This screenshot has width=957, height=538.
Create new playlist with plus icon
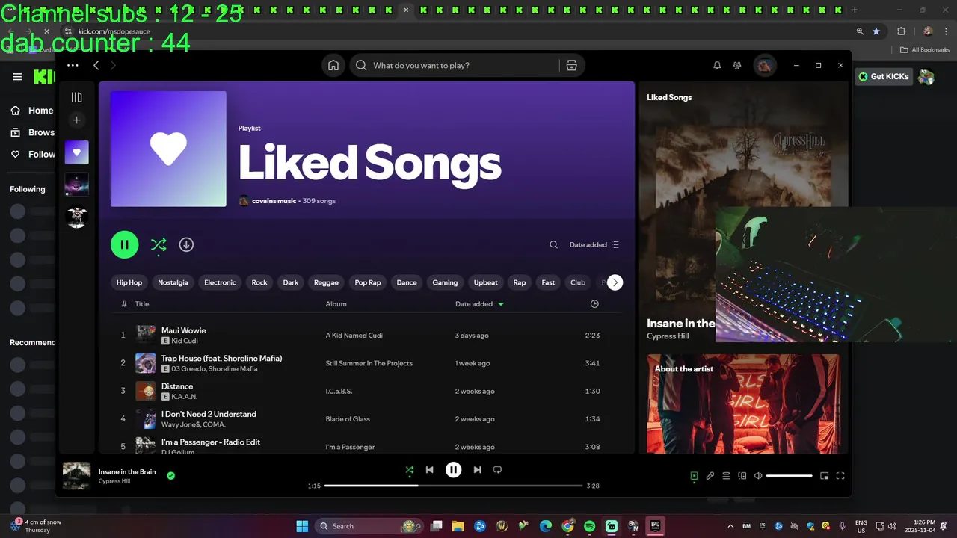76,120
